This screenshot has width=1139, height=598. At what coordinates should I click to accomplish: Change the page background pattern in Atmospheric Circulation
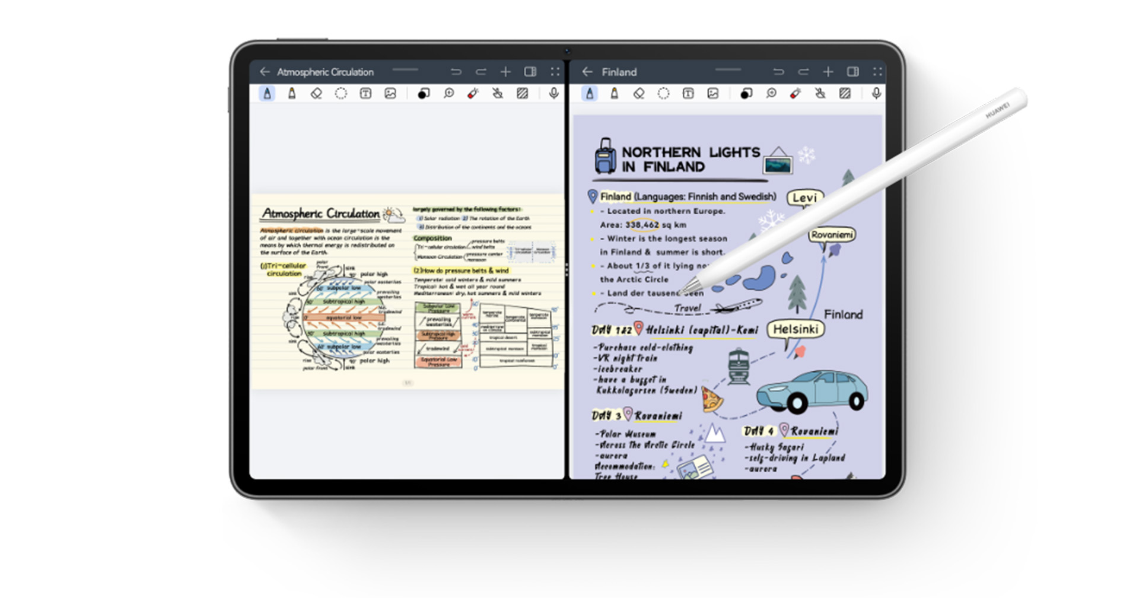pos(522,94)
